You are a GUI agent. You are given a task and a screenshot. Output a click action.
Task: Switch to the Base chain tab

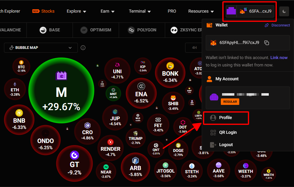[x=50, y=30]
